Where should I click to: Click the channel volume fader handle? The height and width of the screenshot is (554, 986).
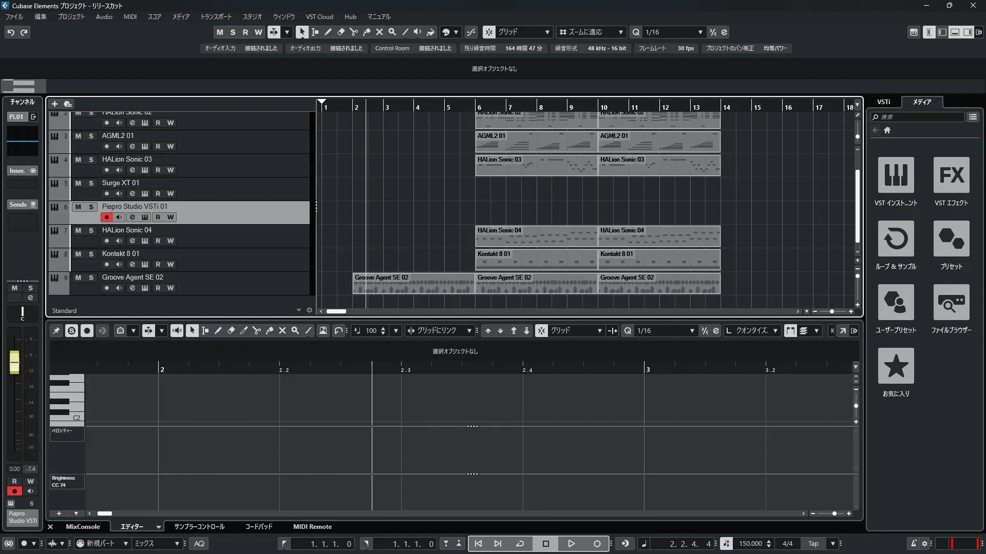click(x=14, y=362)
